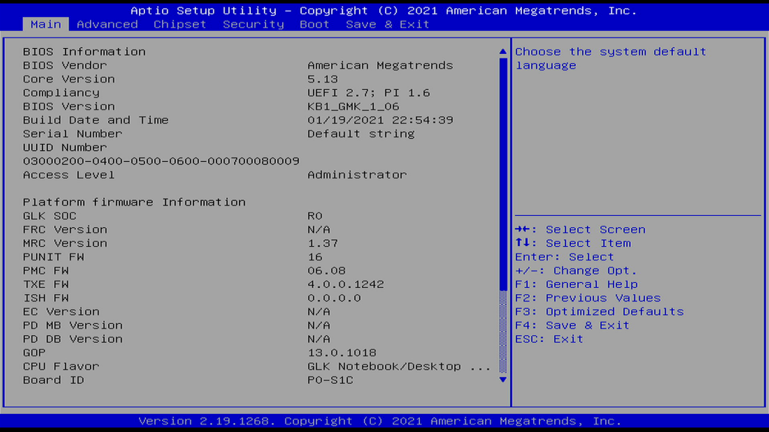This screenshot has height=432, width=769.
Task: Select the PMC FW label
Action: (46, 271)
